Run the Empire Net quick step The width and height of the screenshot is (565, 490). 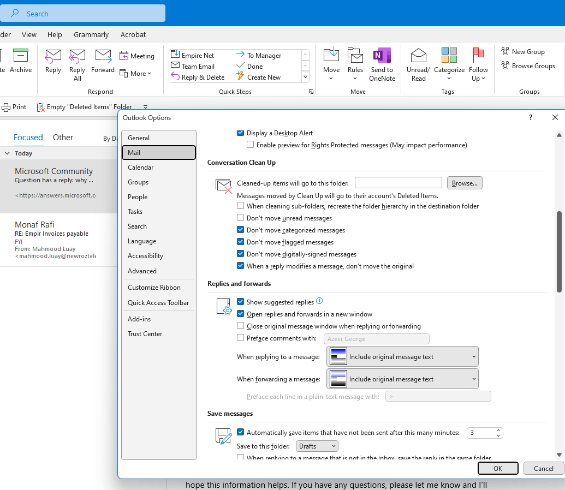pyautogui.click(x=193, y=55)
